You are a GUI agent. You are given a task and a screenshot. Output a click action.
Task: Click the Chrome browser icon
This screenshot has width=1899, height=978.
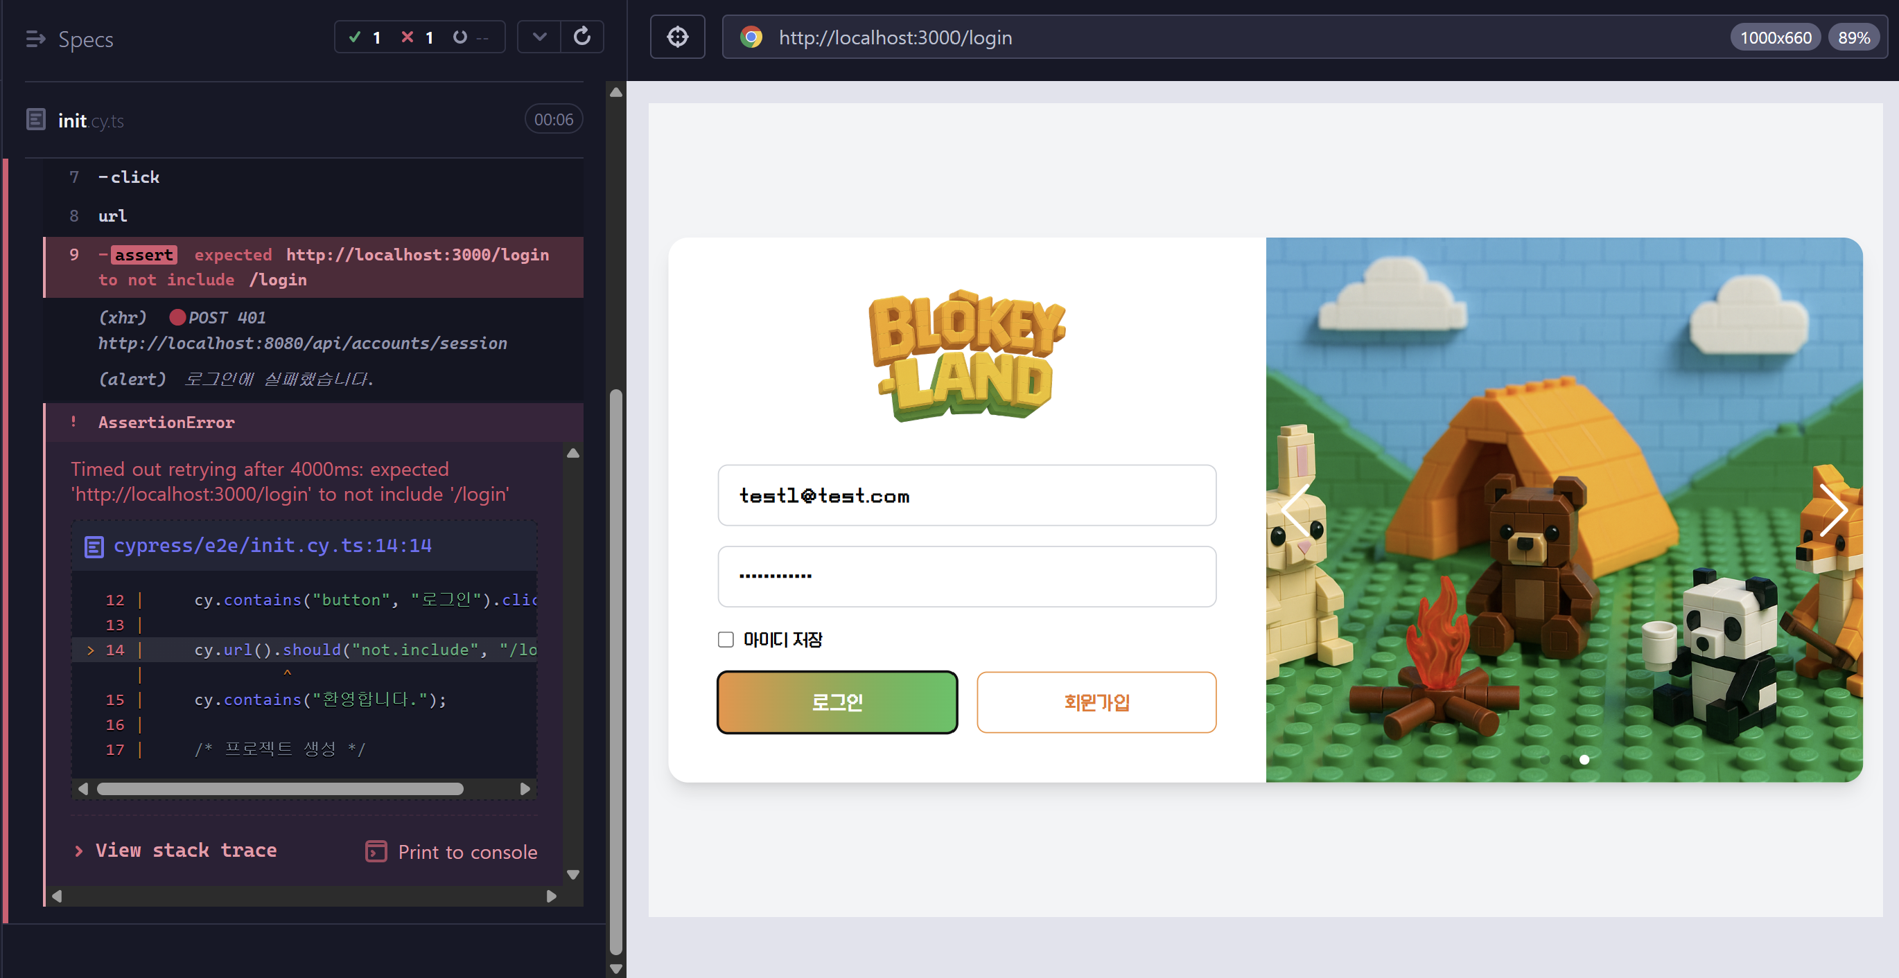coord(751,37)
